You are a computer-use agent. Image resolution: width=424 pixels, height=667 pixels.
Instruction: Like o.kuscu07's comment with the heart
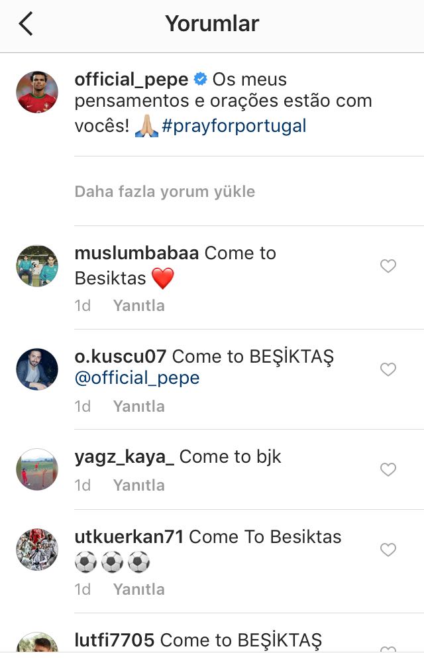click(x=388, y=369)
